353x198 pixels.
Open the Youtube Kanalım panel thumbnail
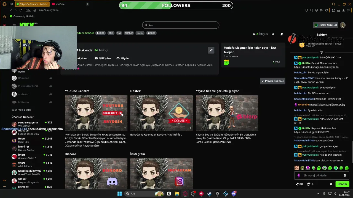(96, 113)
